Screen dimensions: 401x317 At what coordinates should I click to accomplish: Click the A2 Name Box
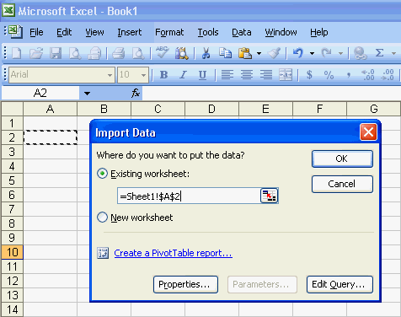(x=40, y=93)
